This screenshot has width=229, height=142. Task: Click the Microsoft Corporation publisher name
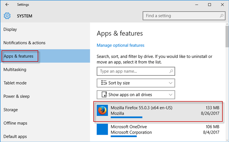(x=131, y=132)
